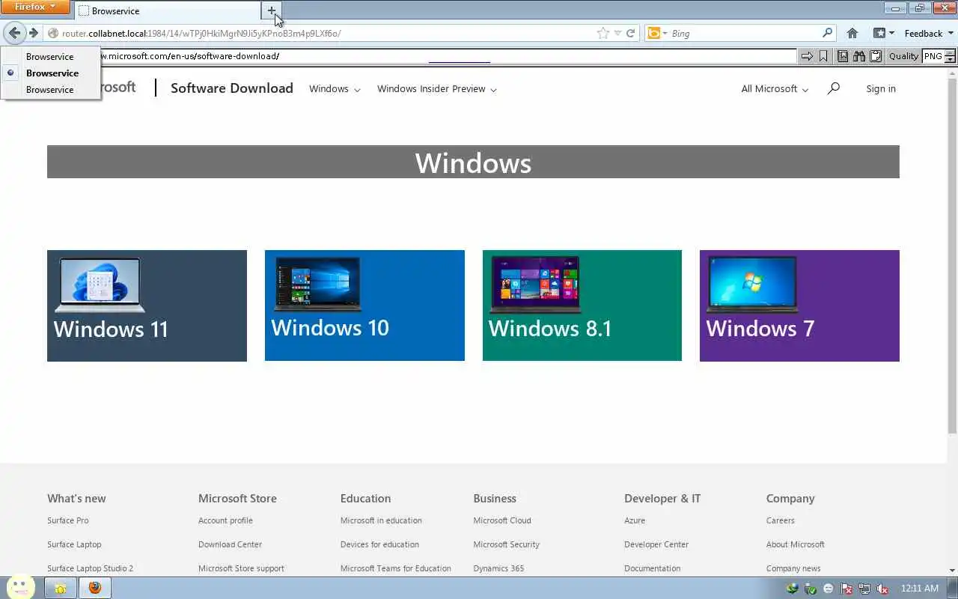This screenshot has height=599, width=958.
Task: Open Microsoft Teams for Education link
Action: [x=395, y=568]
